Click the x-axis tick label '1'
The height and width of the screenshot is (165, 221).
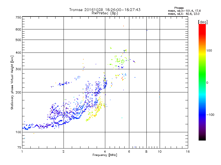point(22,152)
